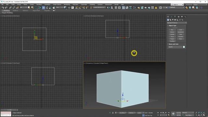Switch to the Freeform ribbon tab
The width and height of the screenshot is (208, 117).
pyautogui.click(x=15, y=11)
